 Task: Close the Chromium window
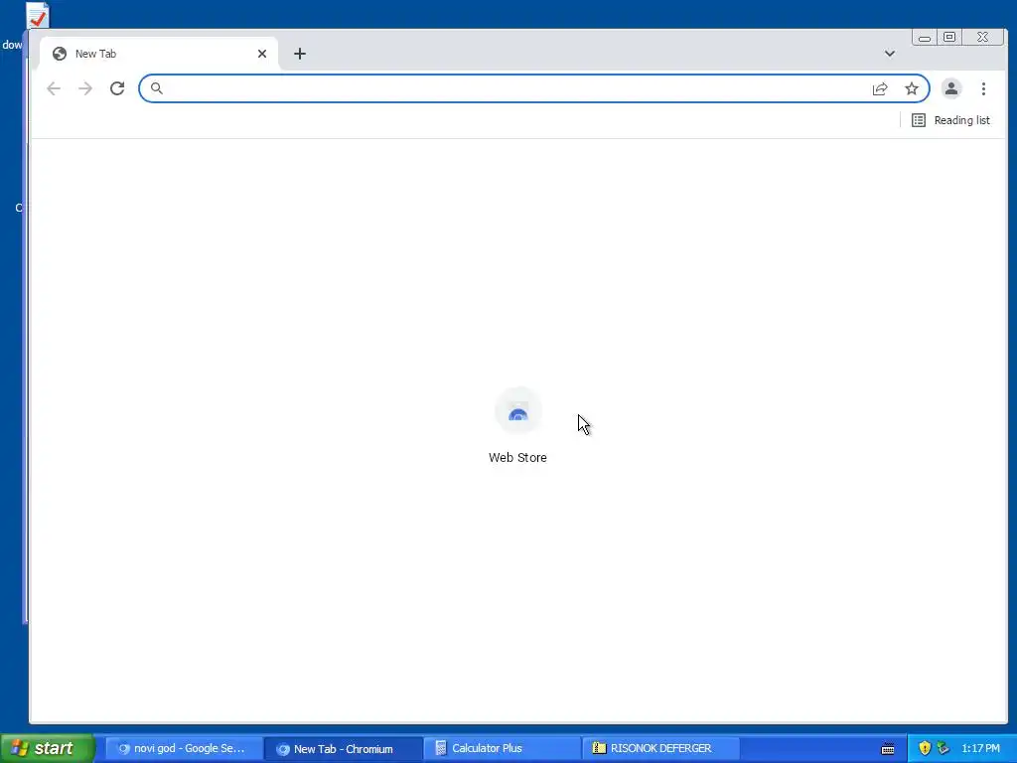(982, 37)
